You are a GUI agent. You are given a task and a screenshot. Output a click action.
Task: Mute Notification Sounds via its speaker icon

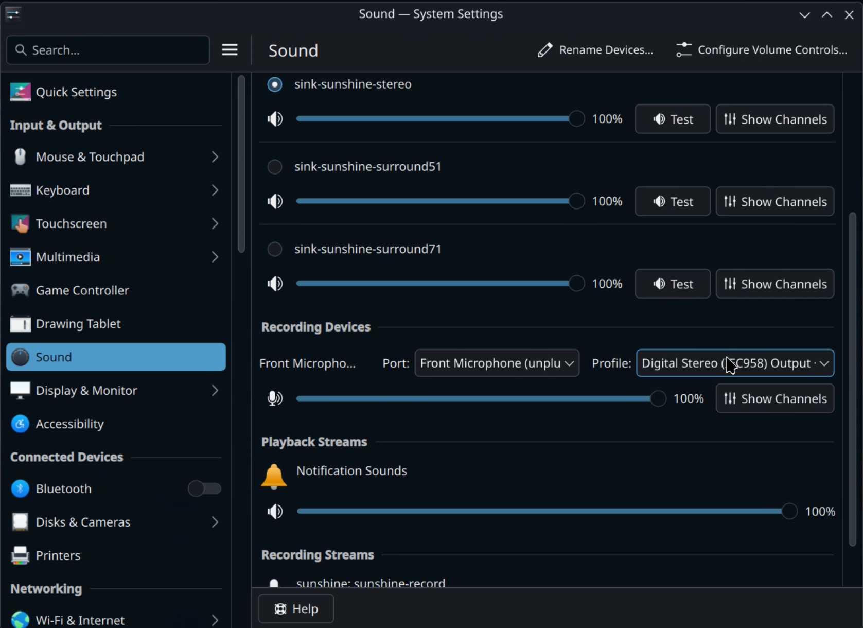(275, 512)
